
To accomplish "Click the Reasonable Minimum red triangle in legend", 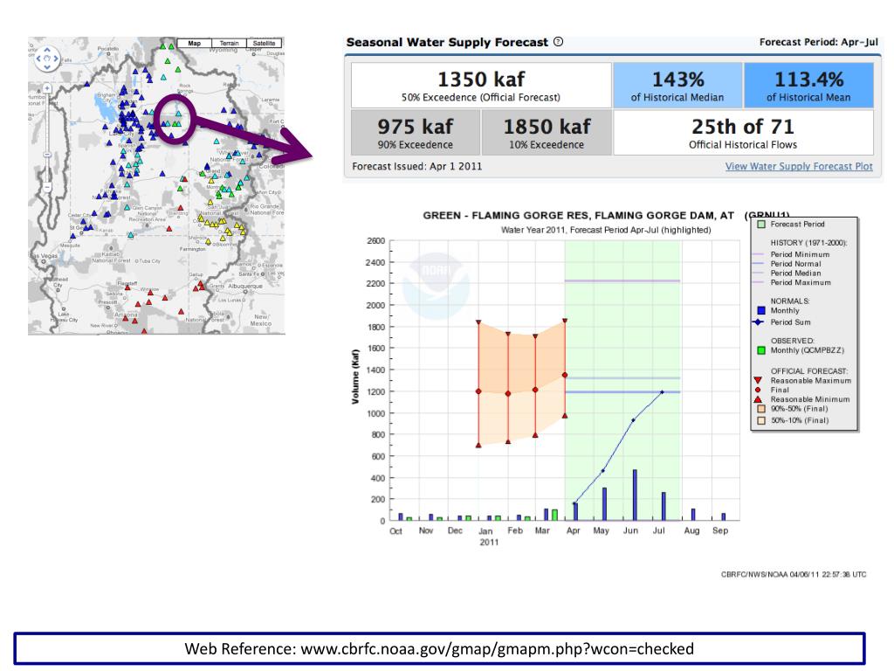I will [757, 398].
